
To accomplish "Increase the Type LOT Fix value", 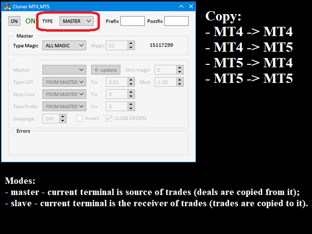I will coord(131,80).
